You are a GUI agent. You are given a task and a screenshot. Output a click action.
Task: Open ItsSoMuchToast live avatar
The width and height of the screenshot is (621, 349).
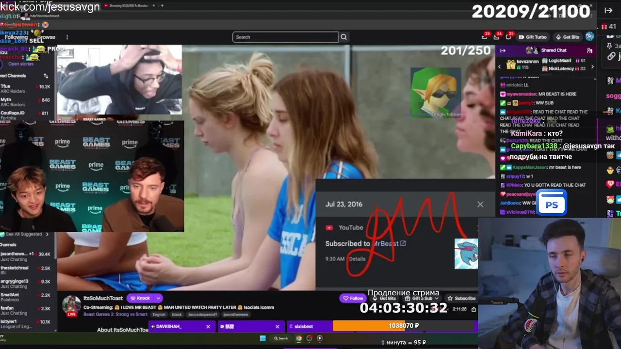(71, 305)
